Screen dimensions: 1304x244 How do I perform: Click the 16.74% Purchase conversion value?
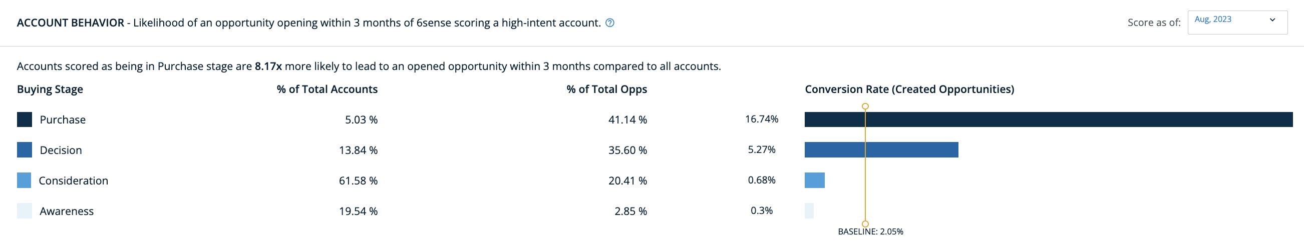click(x=761, y=119)
